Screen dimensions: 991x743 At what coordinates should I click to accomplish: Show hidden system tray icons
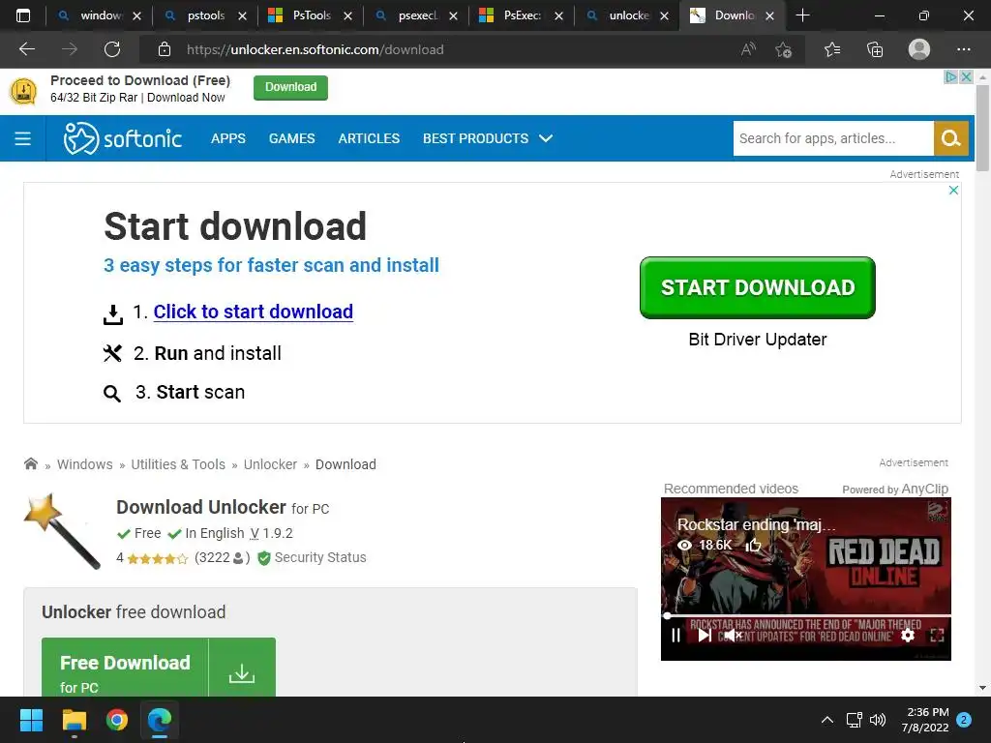coord(826,720)
